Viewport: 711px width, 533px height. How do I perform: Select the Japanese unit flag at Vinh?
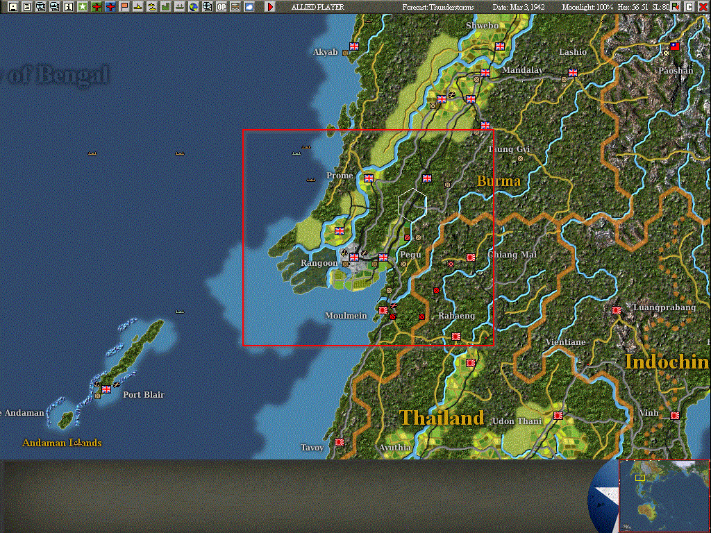pos(675,415)
